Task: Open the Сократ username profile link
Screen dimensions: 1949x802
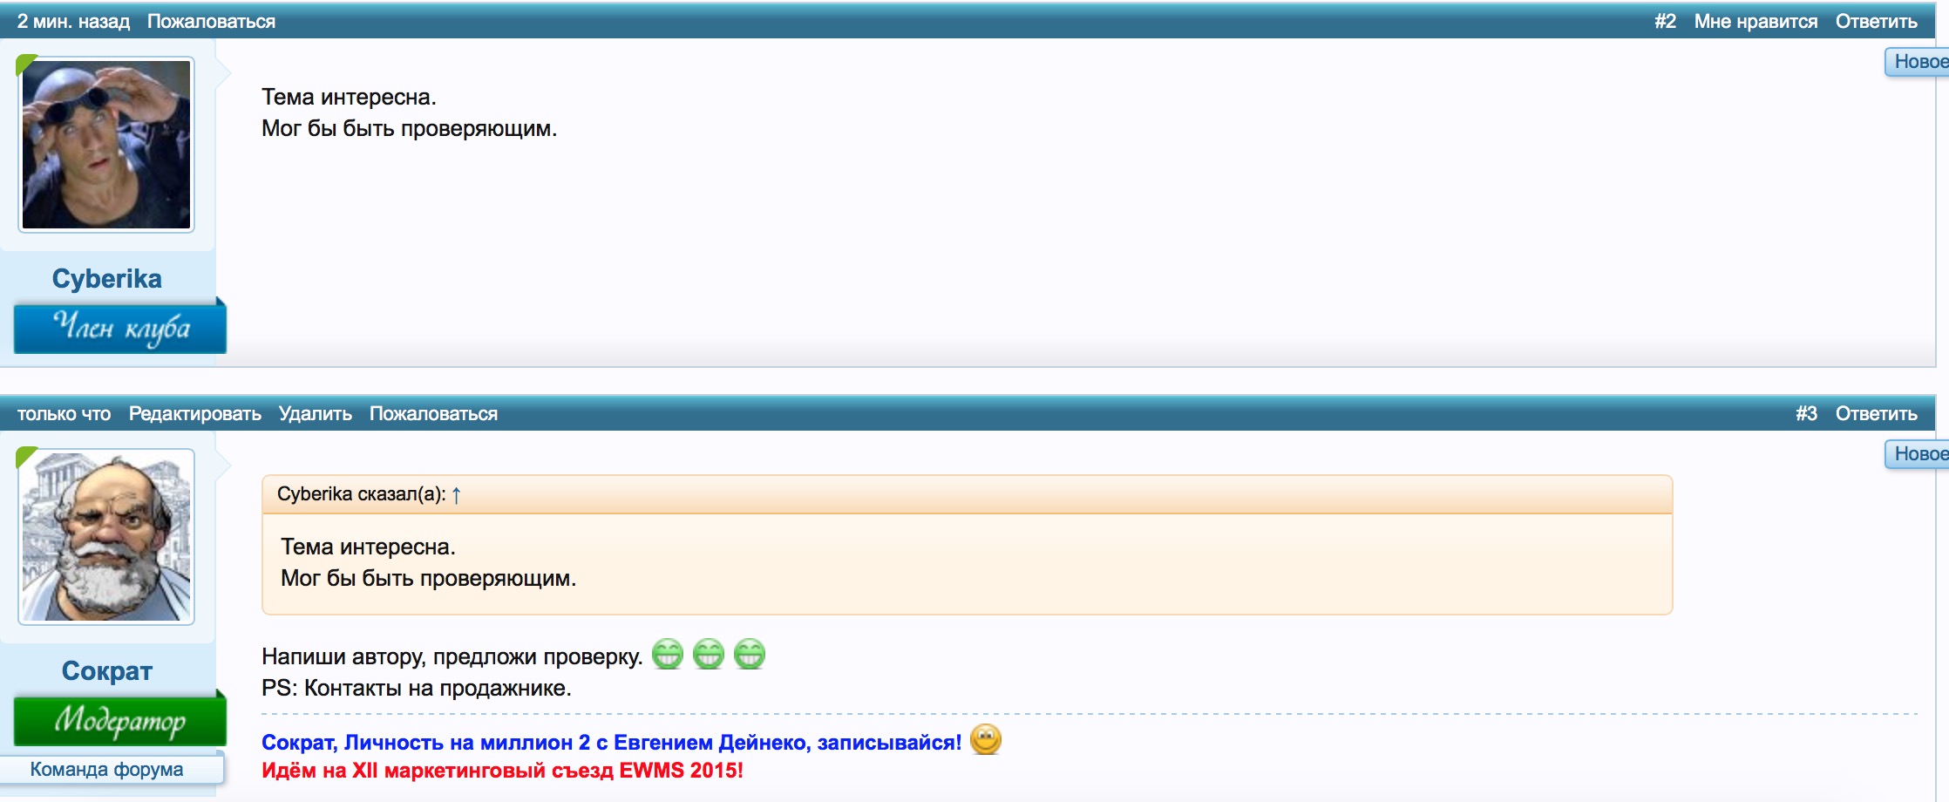Action: (107, 671)
